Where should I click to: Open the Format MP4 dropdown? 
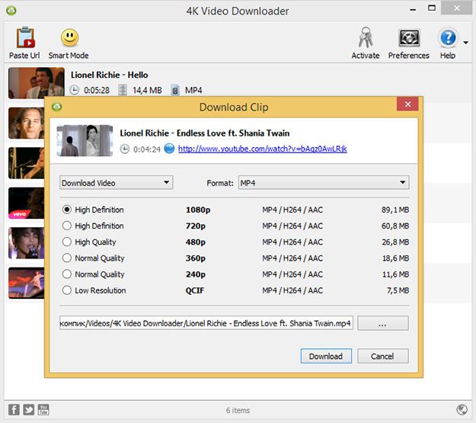click(x=324, y=183)
